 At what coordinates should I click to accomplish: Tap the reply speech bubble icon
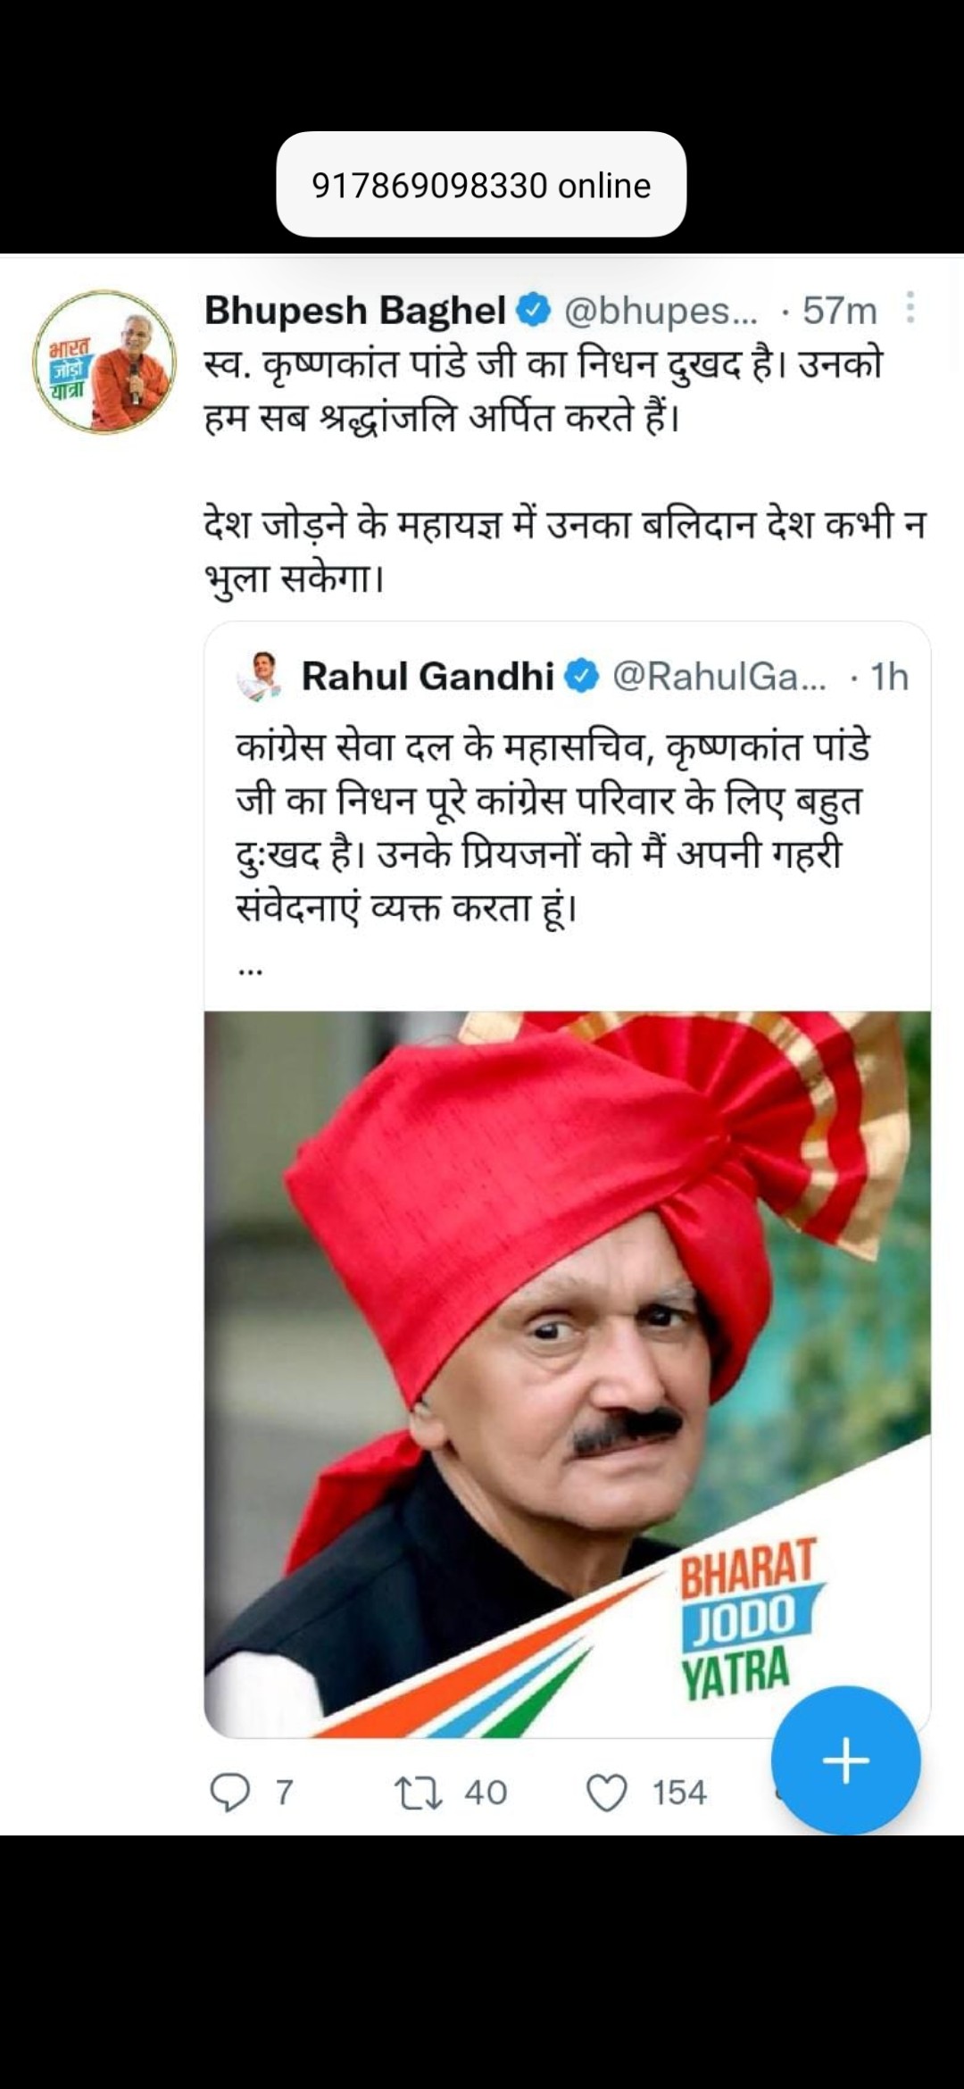tap(229, 1792)
